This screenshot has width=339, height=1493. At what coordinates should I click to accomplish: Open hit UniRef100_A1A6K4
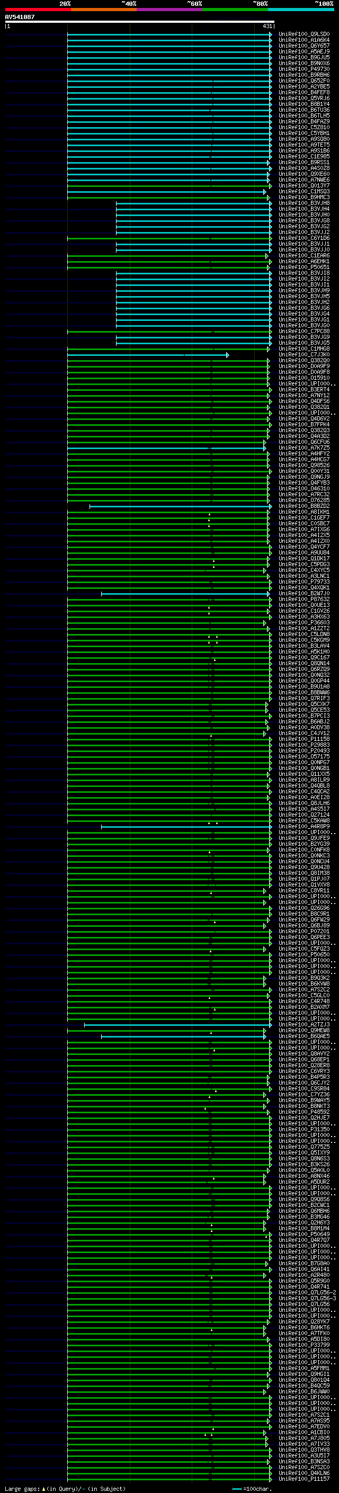click(x=304, y=40)
